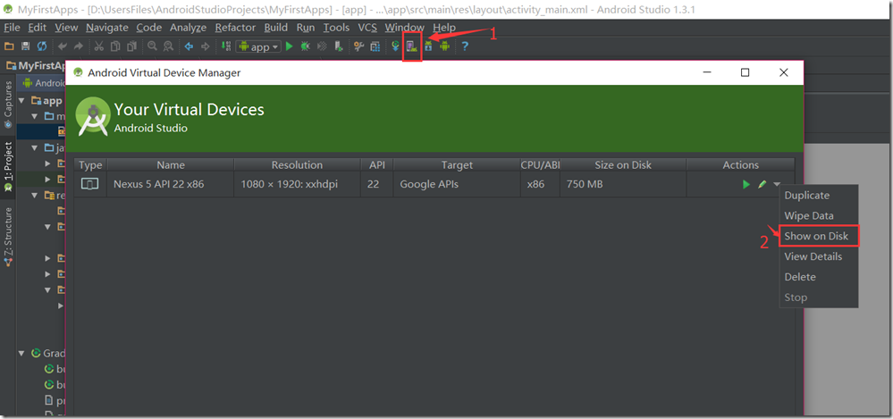Open the AVD Manager toolbar icon

click(x=411, y=46)
